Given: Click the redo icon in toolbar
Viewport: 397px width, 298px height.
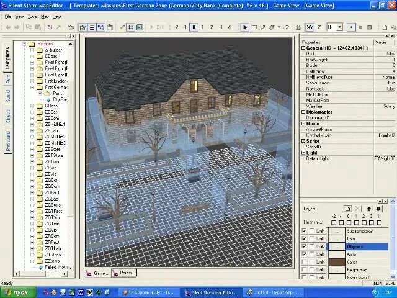Looking at the screenshot, I should click(58, 27).
